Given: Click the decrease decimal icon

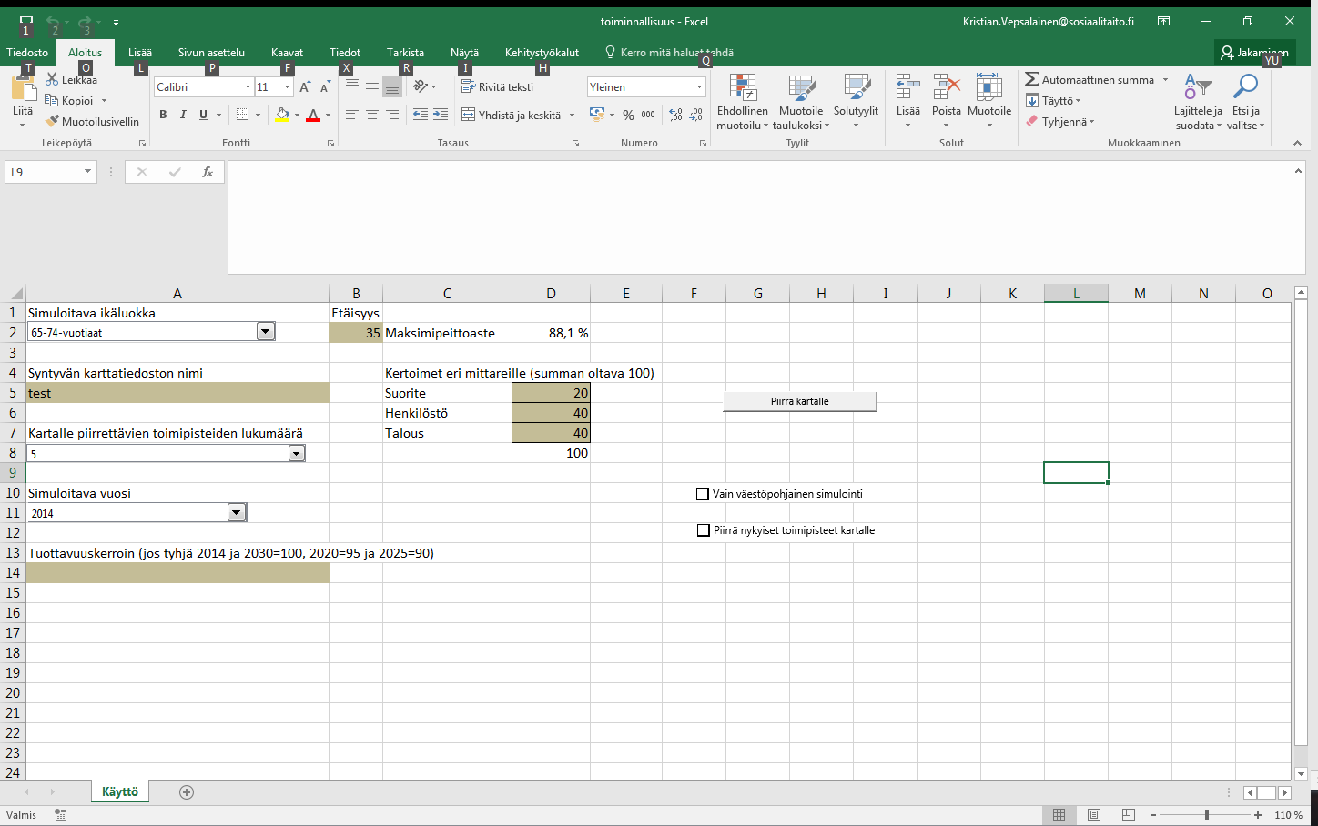Looking at the screenshot, I should (x=696, y=115).
